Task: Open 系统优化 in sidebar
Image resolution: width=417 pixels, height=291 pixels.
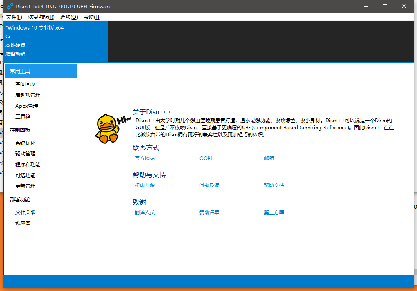Action: [25, 143]
